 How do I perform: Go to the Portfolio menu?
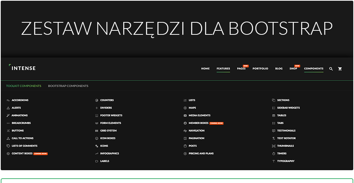click(260, 68)
